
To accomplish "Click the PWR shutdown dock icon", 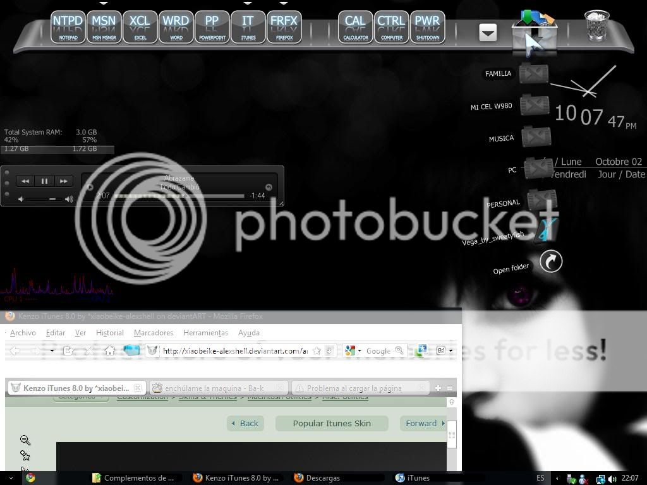I will click(x=428, y=27).
